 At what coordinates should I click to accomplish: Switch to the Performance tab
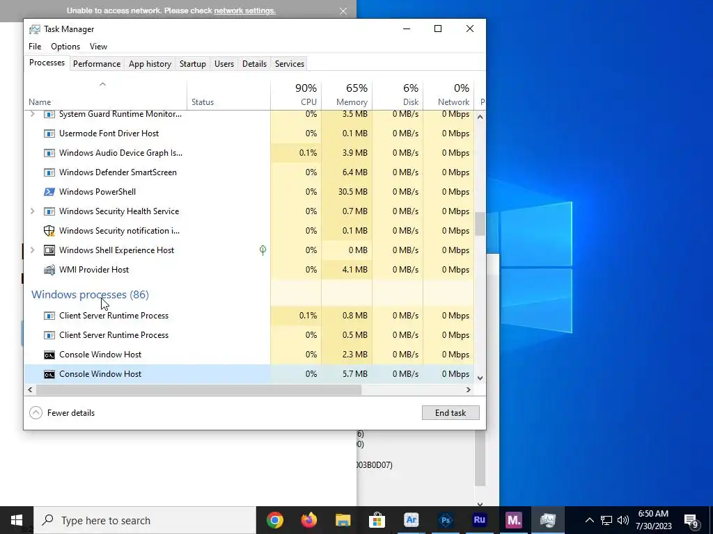pos(97,64)
